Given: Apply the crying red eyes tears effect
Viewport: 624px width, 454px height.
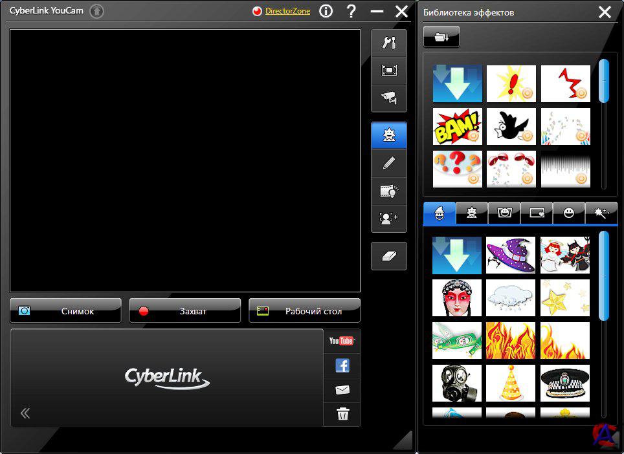Looking at the screenshot, I should pyautogui.click(x=511, y=169).
